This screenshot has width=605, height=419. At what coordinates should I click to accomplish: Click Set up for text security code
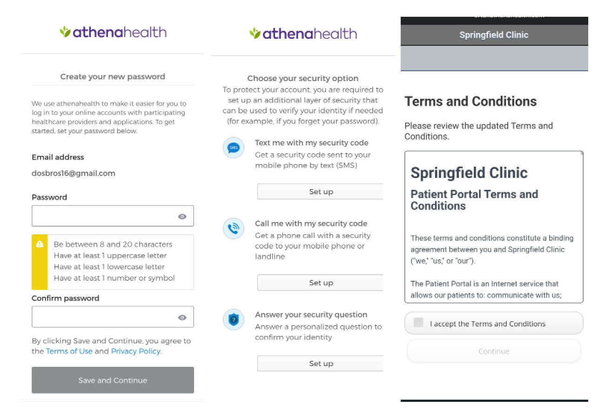point(321,191)
